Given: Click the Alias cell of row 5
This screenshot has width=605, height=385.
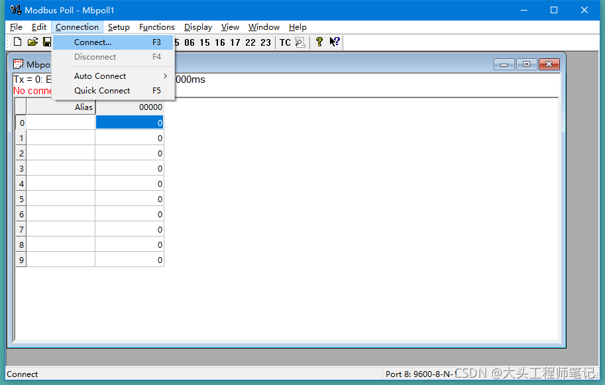Looking at the screenshot, I should click(x=60, y=199).
